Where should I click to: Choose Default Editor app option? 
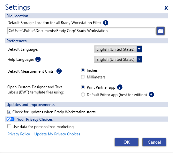coord(83,95)
